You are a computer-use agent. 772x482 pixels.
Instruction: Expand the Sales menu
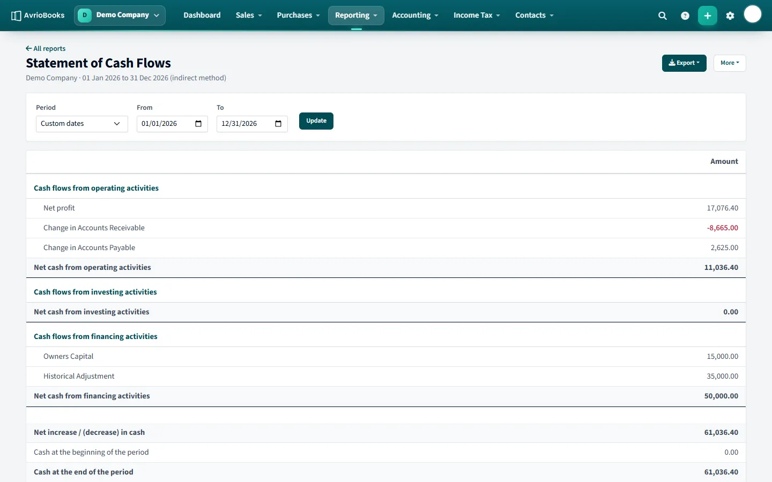(x=249, y=15)
